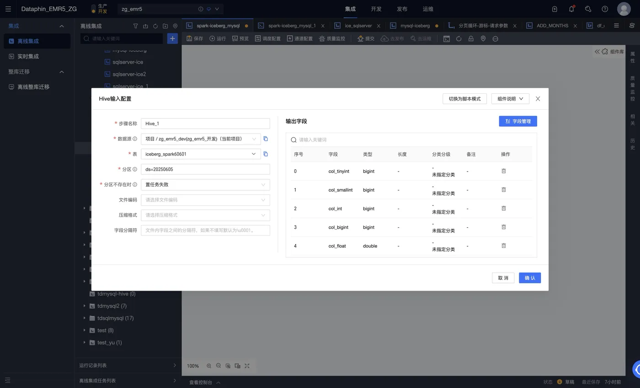Click the new folder icon in 离线集成 panel
Screen dimensions: 640x388
point(165,26)
